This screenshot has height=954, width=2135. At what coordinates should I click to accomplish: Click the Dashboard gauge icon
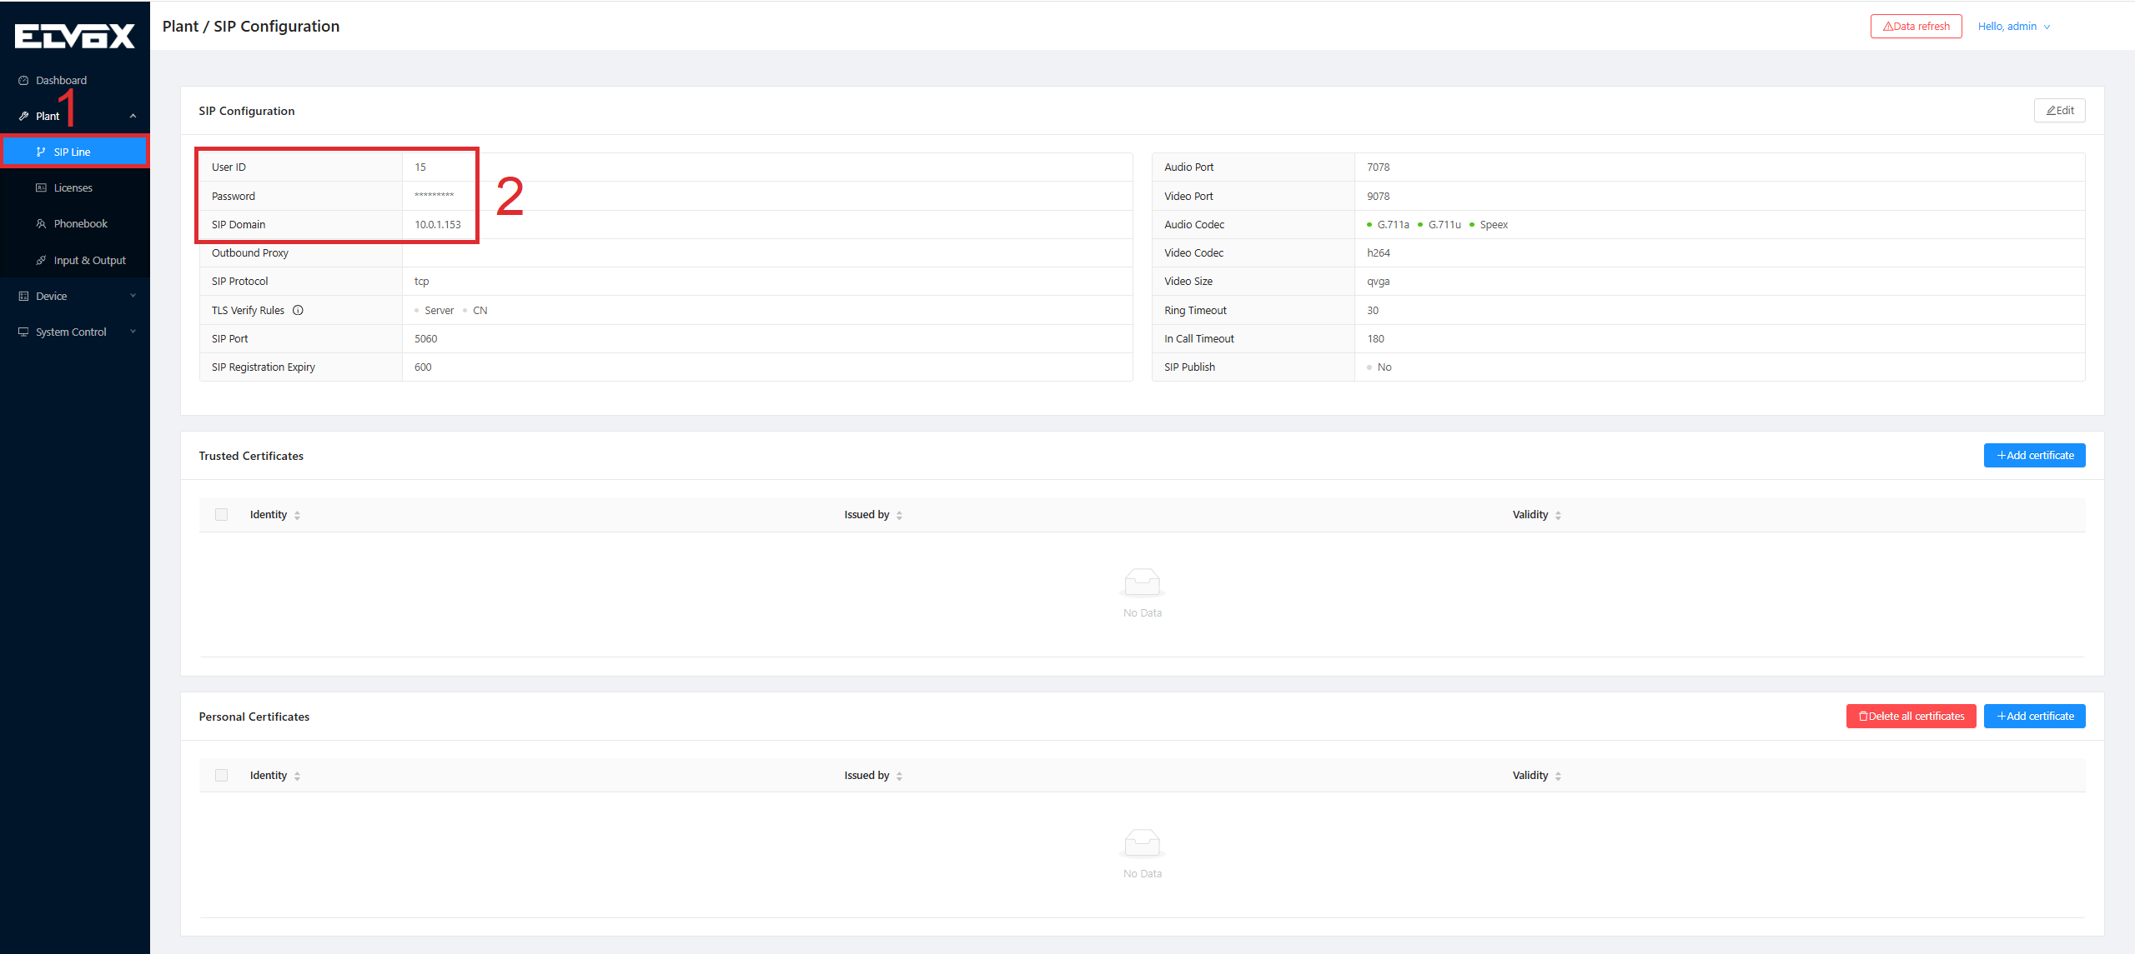click(x=23, y=81)
